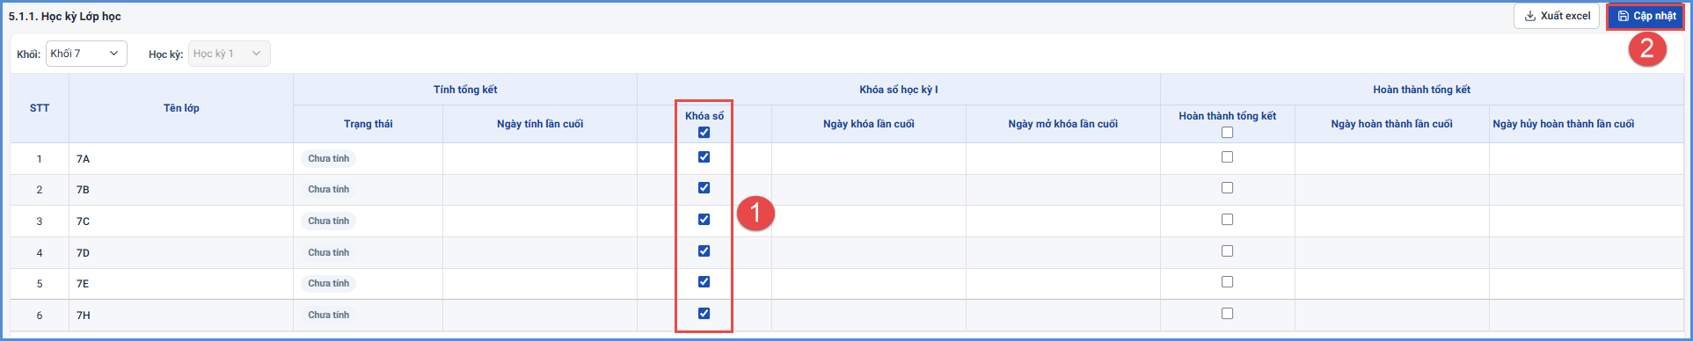This screenshot has height=341, width=1693.
Task: Click the Trạng thái column header
Action: (x=369, y=124)
